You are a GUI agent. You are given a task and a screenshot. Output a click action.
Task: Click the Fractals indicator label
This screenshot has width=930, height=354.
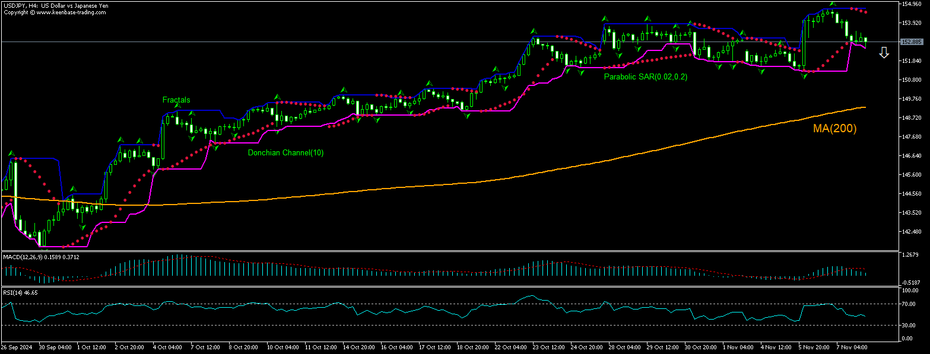176,100
